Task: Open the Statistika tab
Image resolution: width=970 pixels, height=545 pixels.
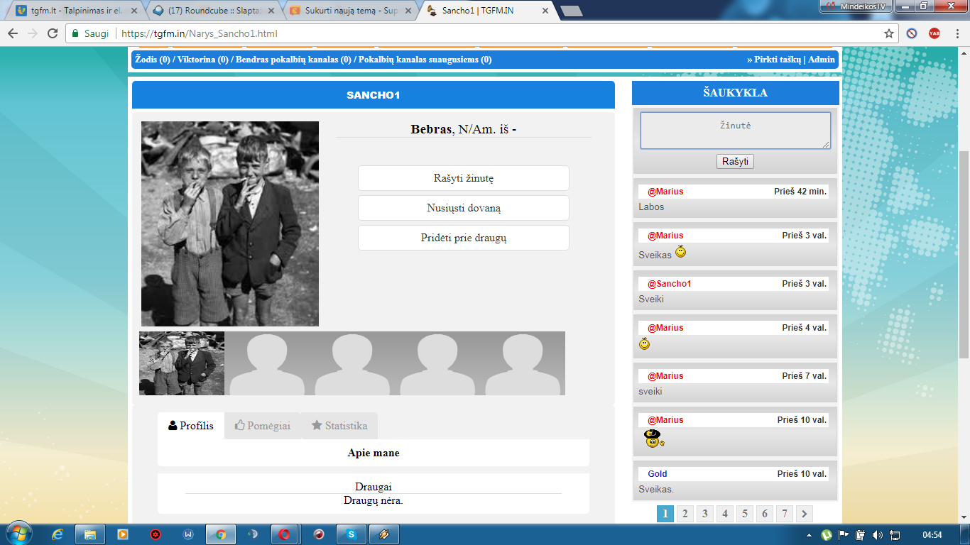Action: tap(339, 426)
